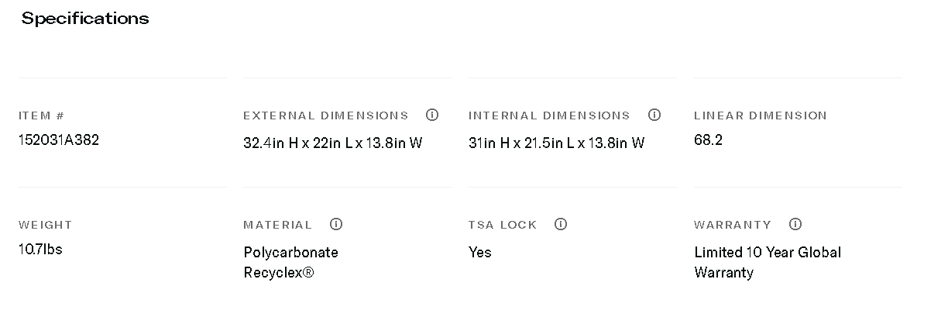Show the Material info tooltip icon

tap(336, 224)
